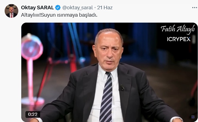Click the lapel microphone on the jacket
The height and width of the screenshot is (122, 198).
coord(122,87)
